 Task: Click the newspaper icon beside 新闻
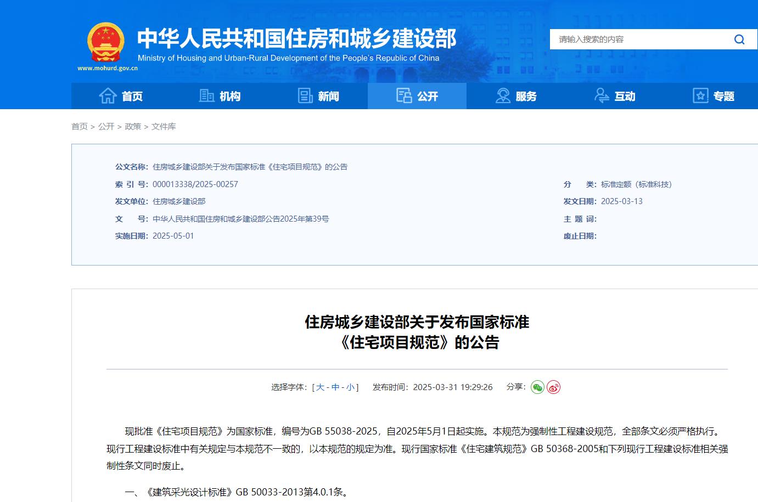[x=305, y=95]
